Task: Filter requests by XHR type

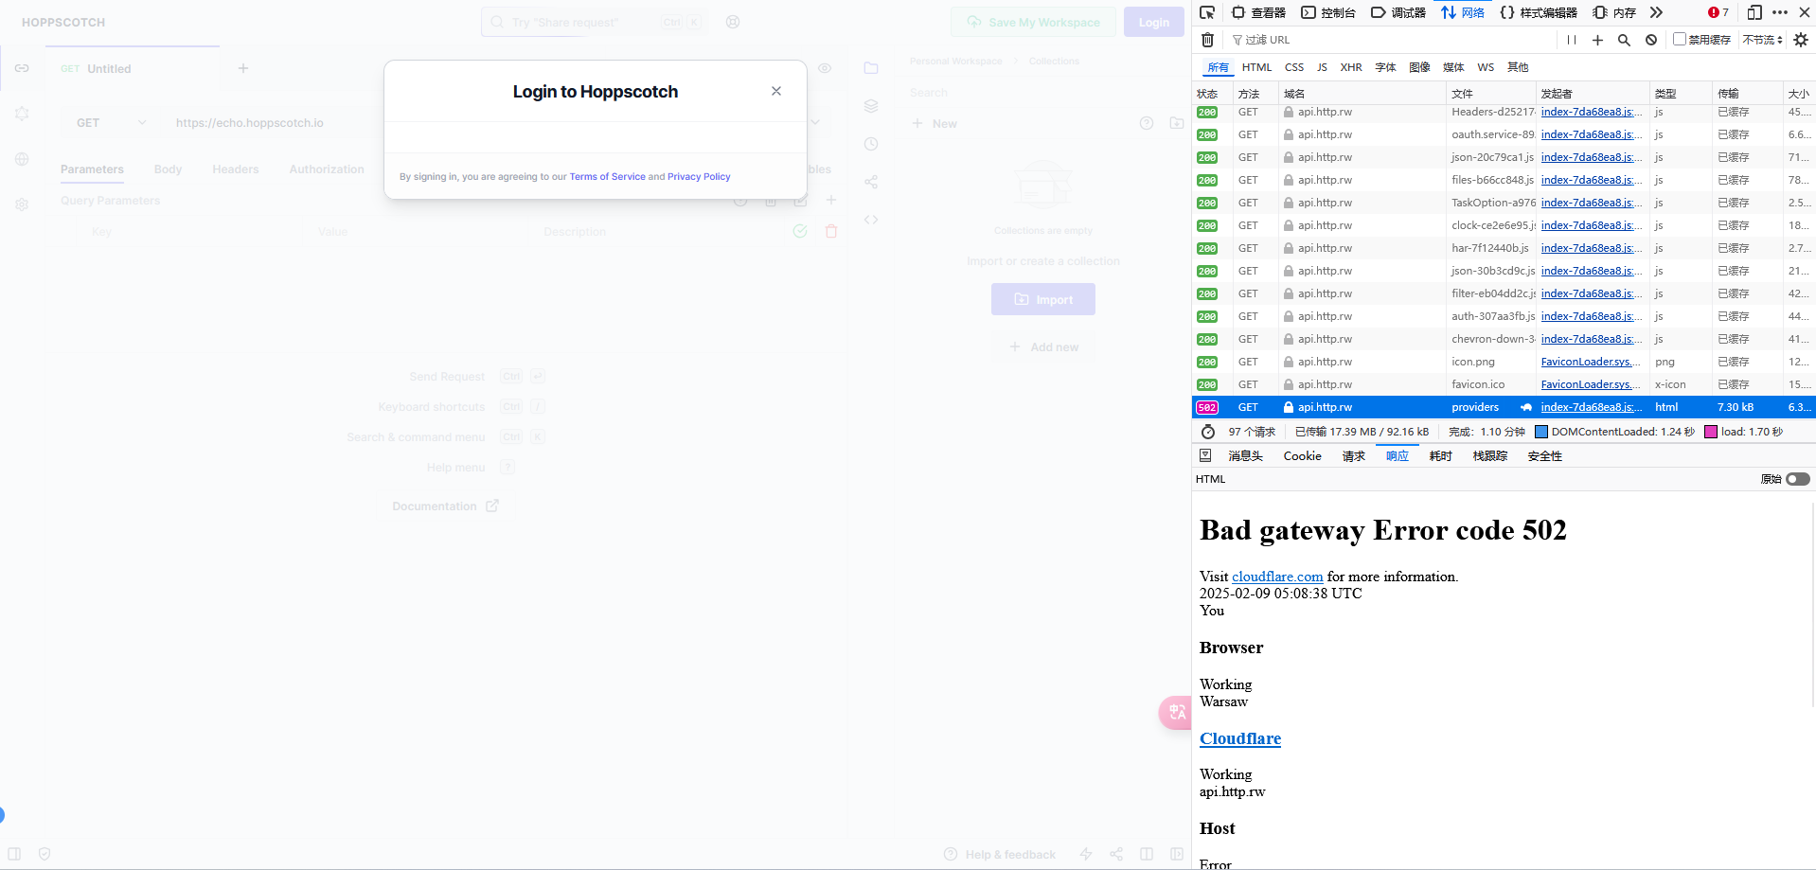Action: point(1351,67)
